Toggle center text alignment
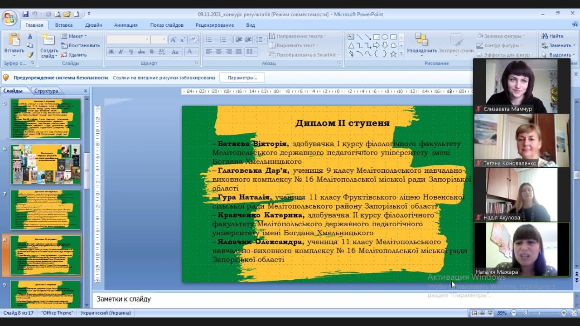The height and width of the screenshot is (326, 580). 218,52
